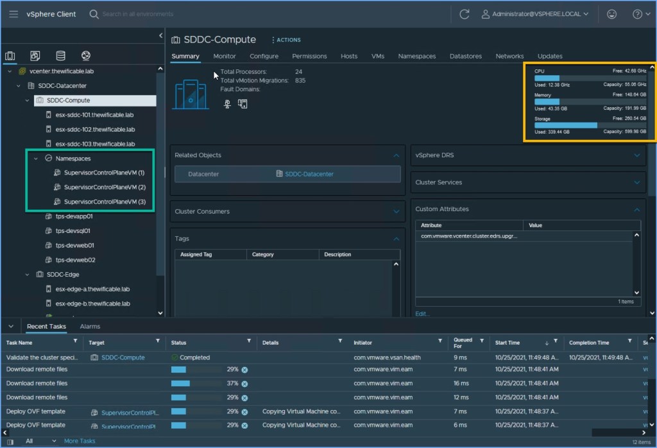Viewport: 657px width, 448px height.
Task: Open the Networking inventory view icon
Action: coord(85,56)
